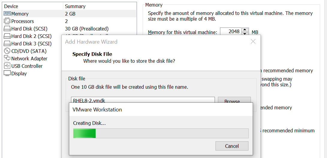This screenshot has width=327, height=158.
Task: Select the USB Controller icon
Action: (7, 66)
